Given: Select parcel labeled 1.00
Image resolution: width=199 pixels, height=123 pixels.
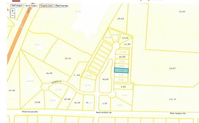Looking at the screenshot, I should (105, 103).
